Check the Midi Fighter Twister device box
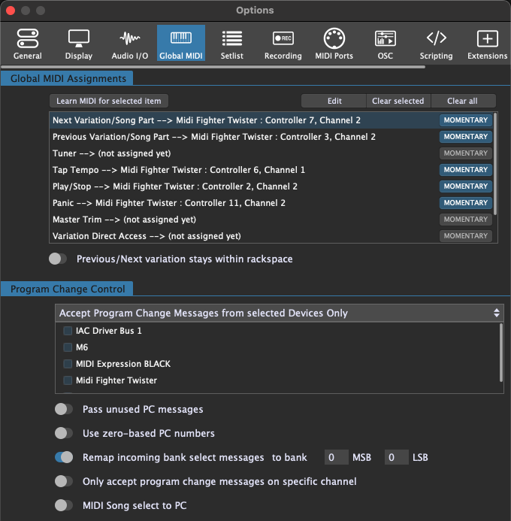The image size is (511, 521). coord(68,380)
